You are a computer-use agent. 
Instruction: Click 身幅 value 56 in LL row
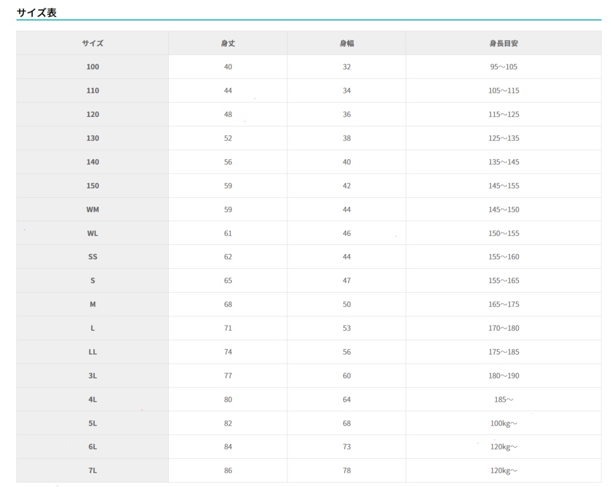(347, 352)
